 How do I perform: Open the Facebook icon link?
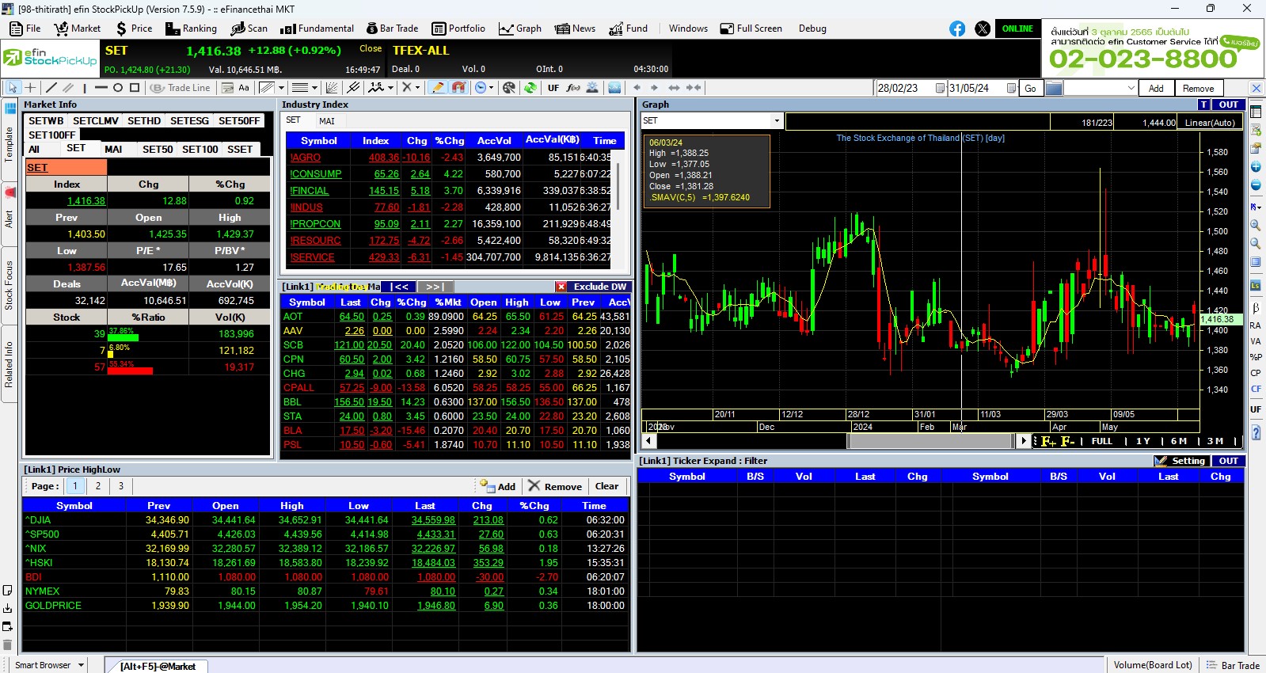pos(957,29)
